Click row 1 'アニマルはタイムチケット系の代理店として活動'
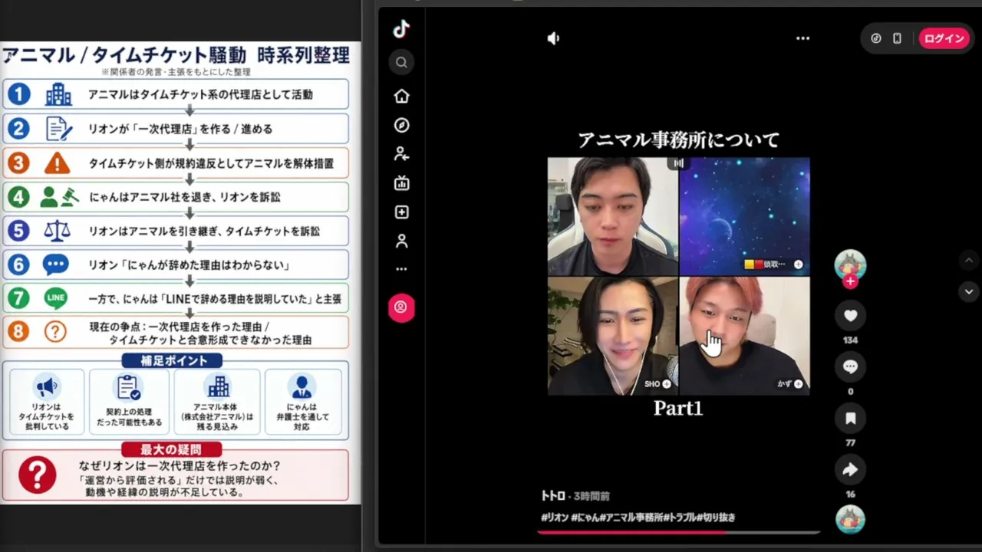Image resolution: width=982 pixels, height=552 pixels. click(x=176, y=94)
